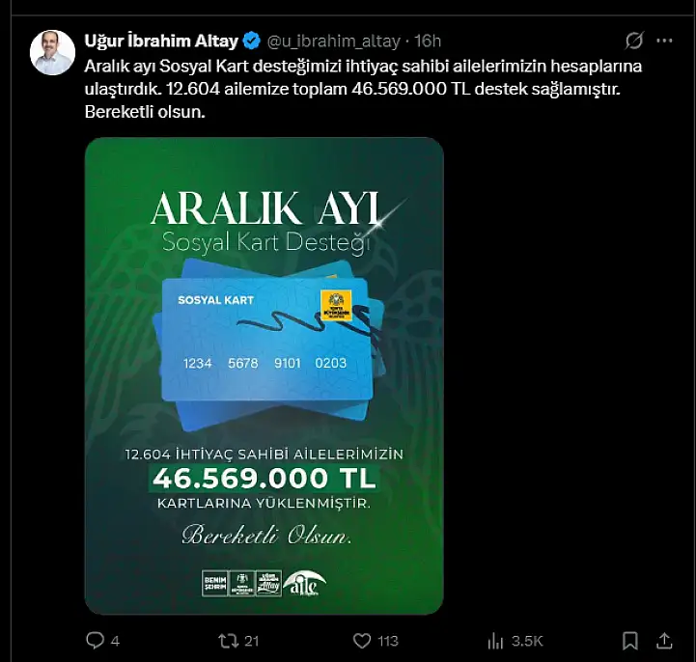Open the Aralık Ayı Sosyal Kart image
The height and width of the screenshot is (662, 696).
(264, 375)
